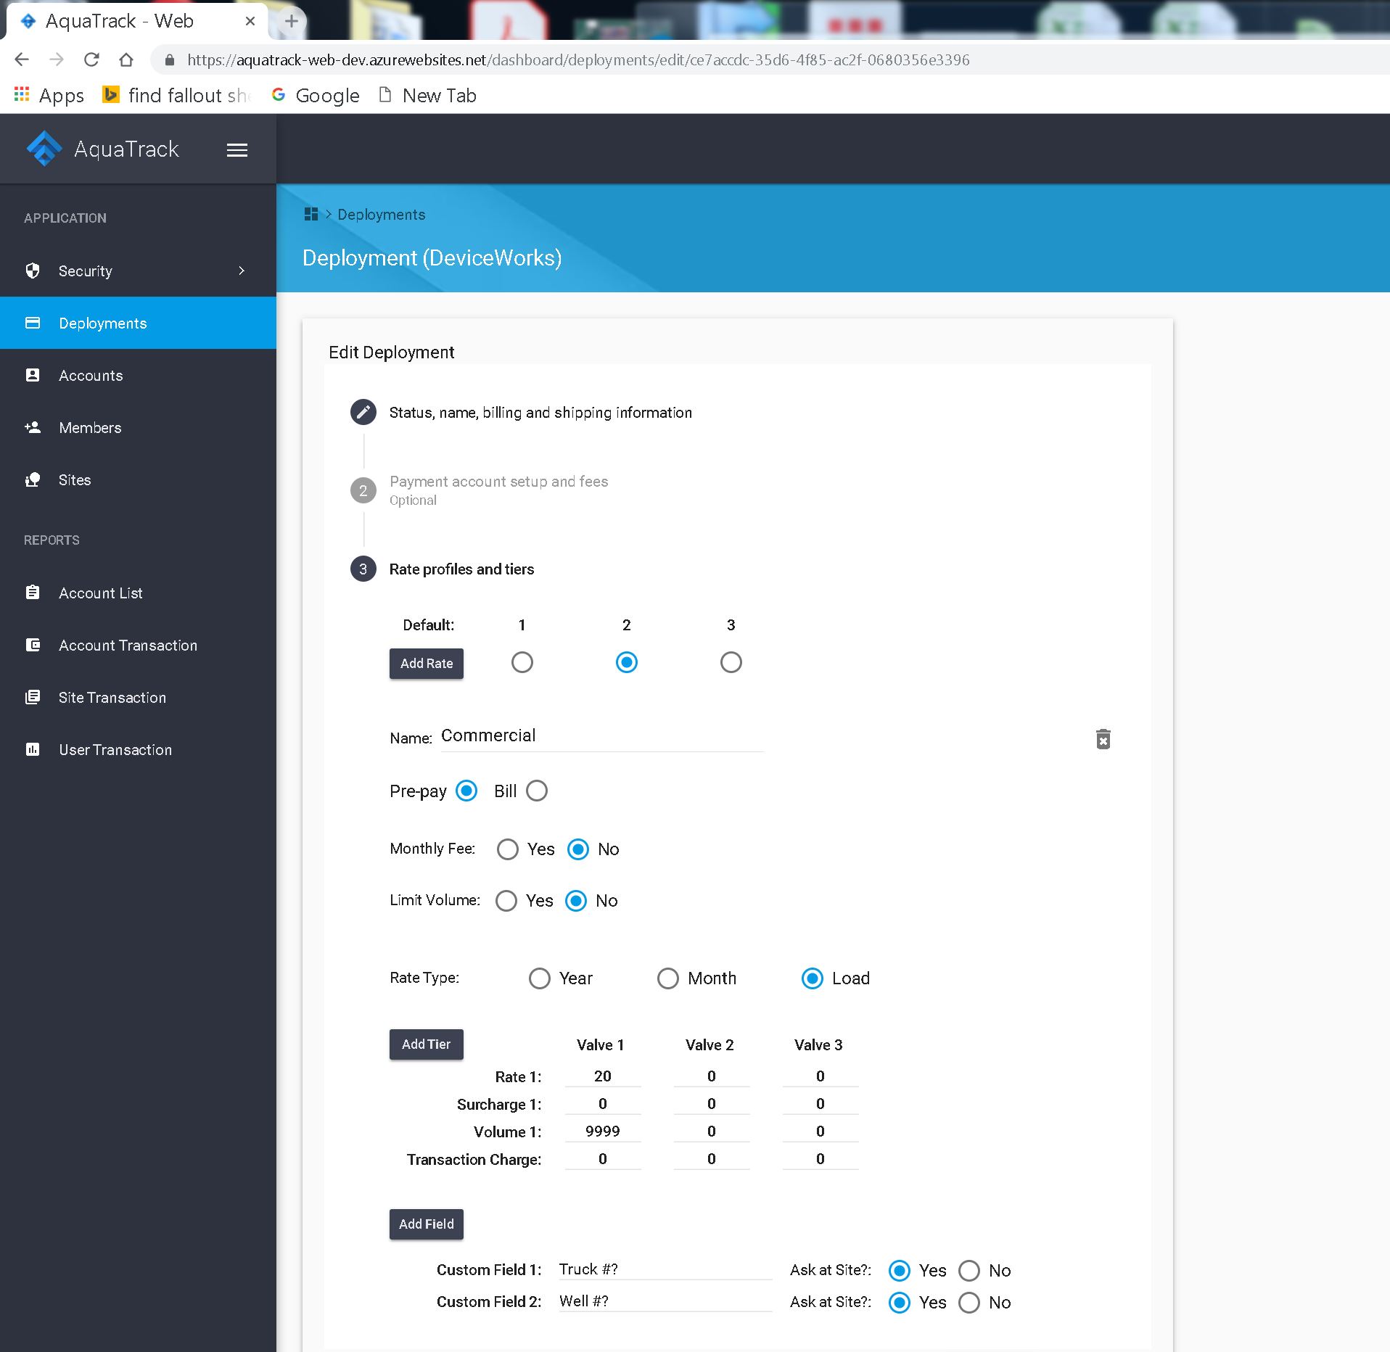Click the browser home icon
This screenshot has width=1390, height=1352.
pos(126,59)
